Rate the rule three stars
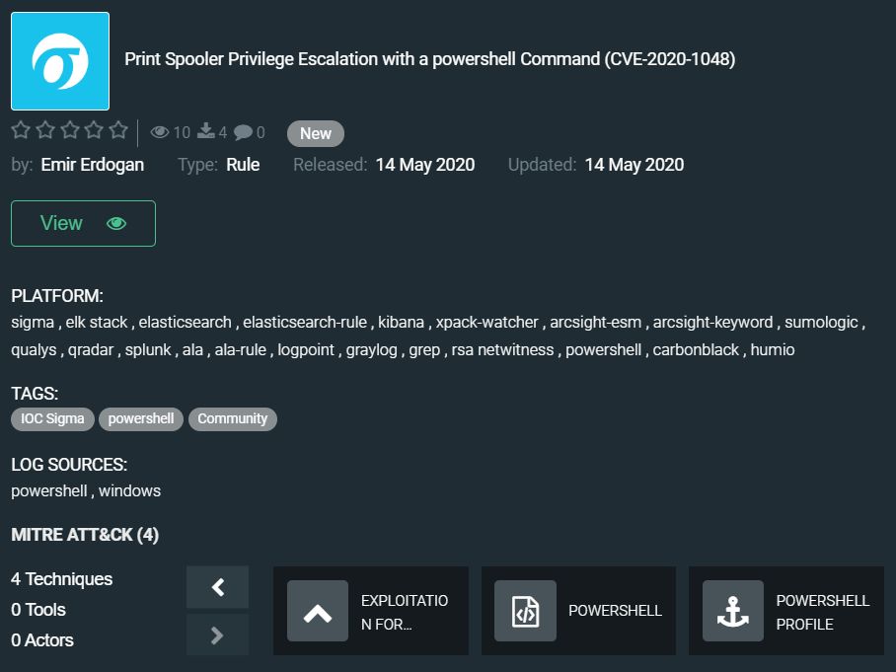This screenshot has height=672, width=896. coord(69,130)
